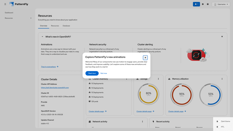Click the Storage card icon

pyautogui.click(x=137, y=79)
